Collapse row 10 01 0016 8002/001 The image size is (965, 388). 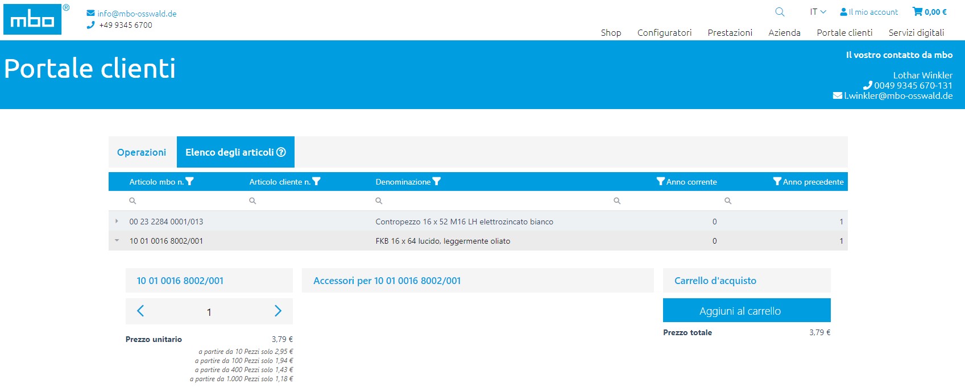[x=117, y=241]
